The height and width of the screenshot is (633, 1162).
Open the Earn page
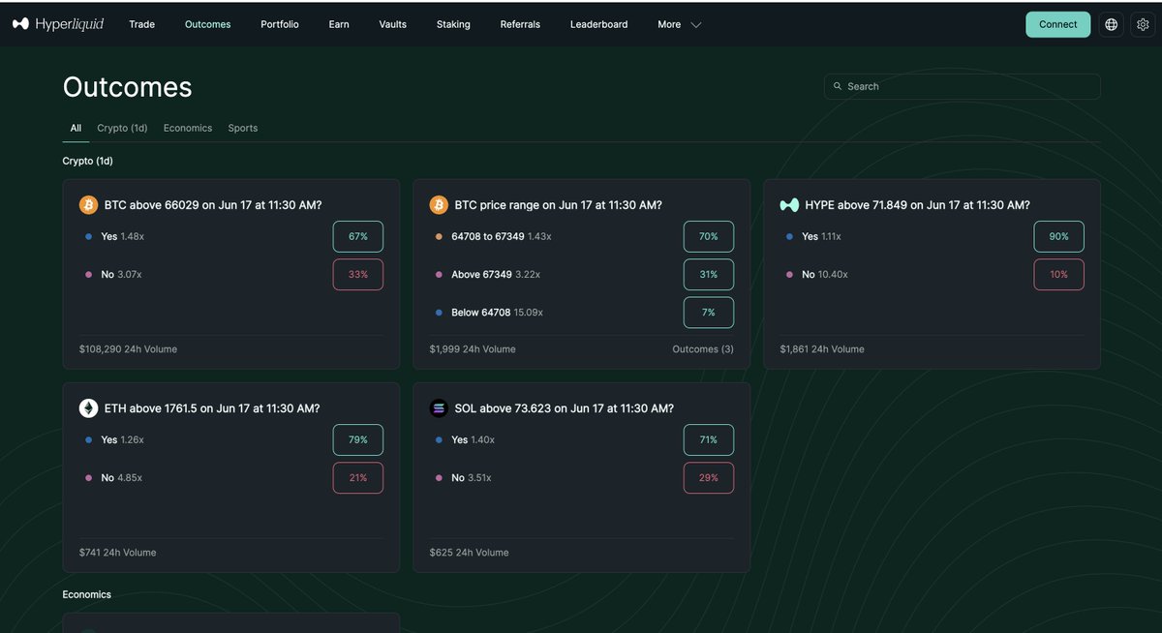(339, 24)
